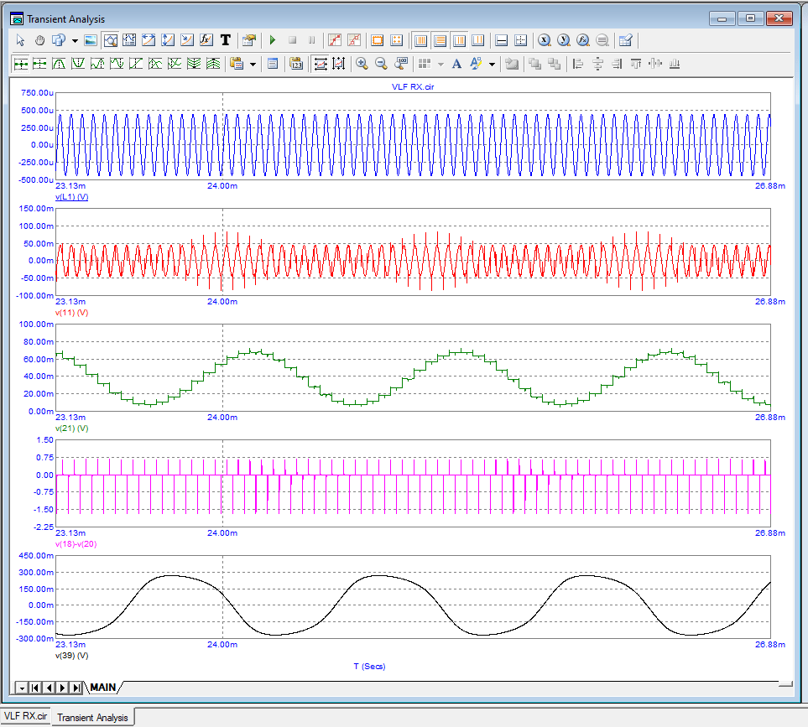Toggle the auto scale plot button
808x727 pixels.
pos(321,64)
